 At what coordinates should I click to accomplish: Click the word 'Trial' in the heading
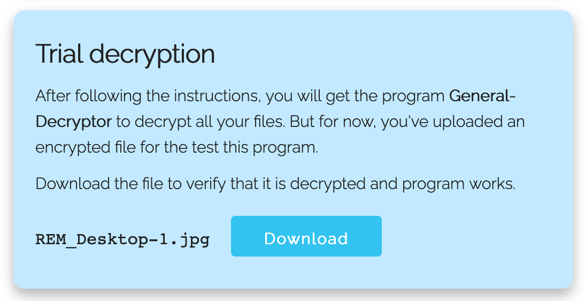[x=59, y=54]
